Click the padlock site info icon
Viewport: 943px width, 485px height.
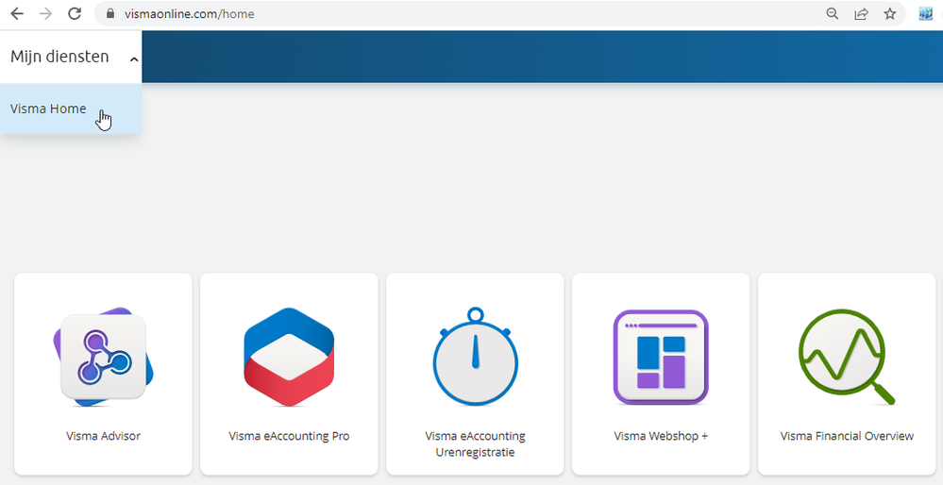tap(110, 14)
